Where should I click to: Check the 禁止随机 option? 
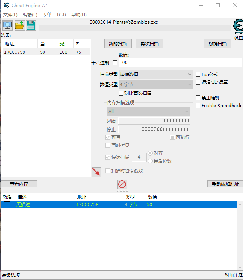point(198,98)
